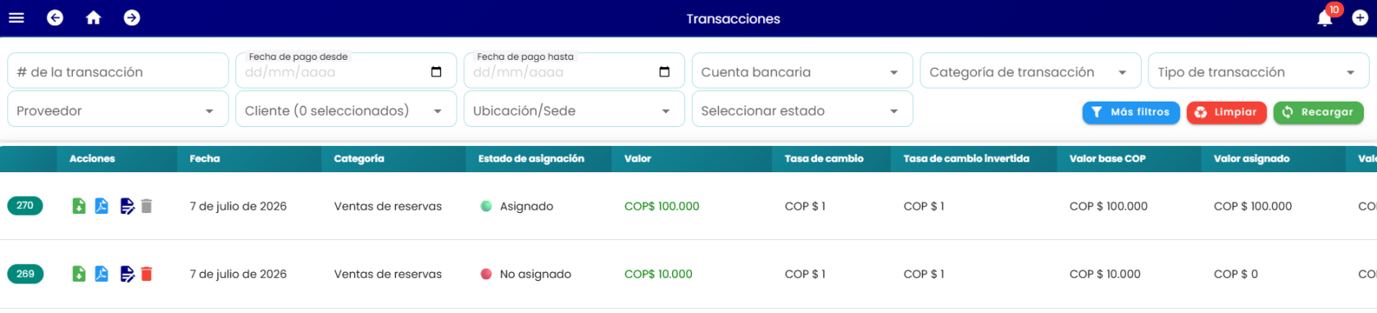Edit document icon for transaction 270
The height and width of the screenshot is (313, 1377).
(127, 206)
